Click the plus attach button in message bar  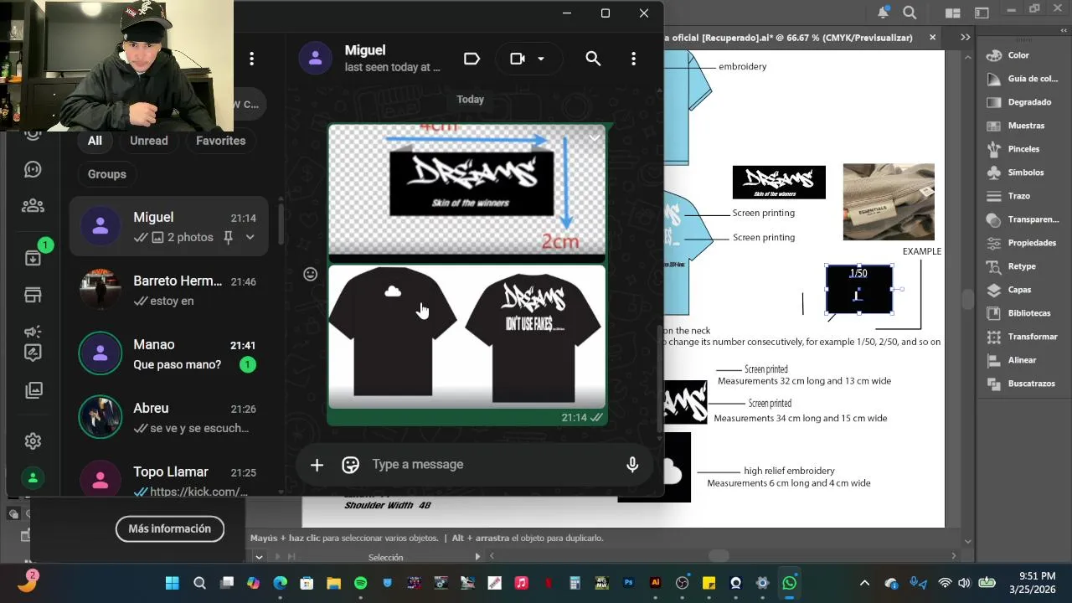pyautogui.click(x=317, y=465)
